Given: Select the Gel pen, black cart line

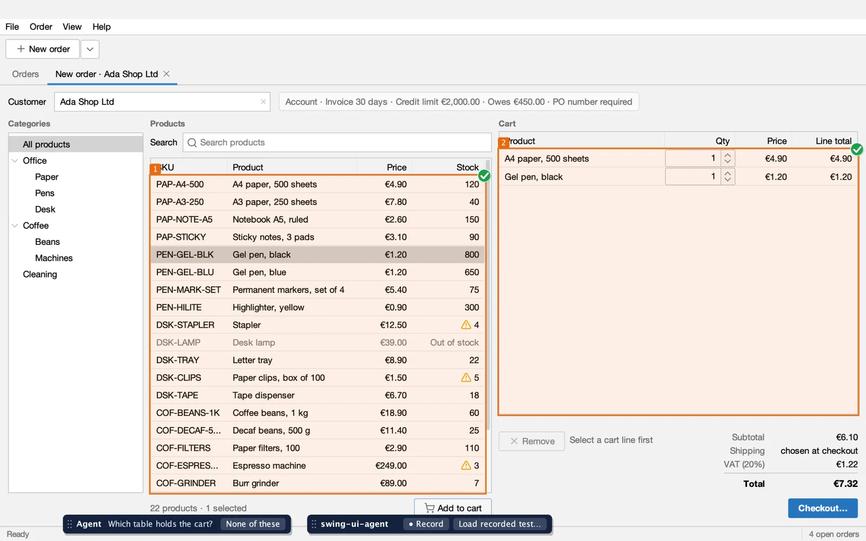Looking at the screenshot, I should coord(678,176).
